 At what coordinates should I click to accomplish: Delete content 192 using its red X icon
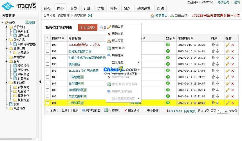coord(232,51)
